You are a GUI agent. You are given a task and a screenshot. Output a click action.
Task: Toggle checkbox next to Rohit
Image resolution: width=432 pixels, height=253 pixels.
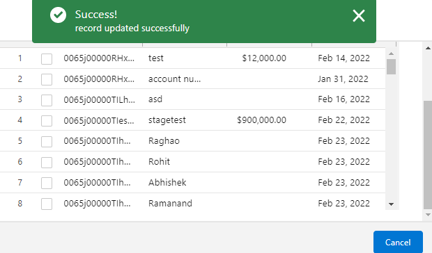point(47,163)
